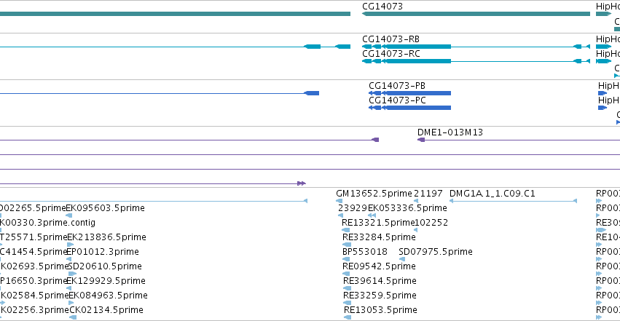The width and height of the screenshot is (620, 321).
Task: Select the SD07975.5prime EST label
Action: pos(436,252)
